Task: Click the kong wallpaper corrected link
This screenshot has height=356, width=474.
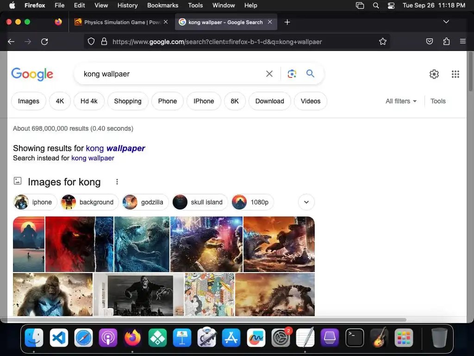Action: click(x=115, y=148)
